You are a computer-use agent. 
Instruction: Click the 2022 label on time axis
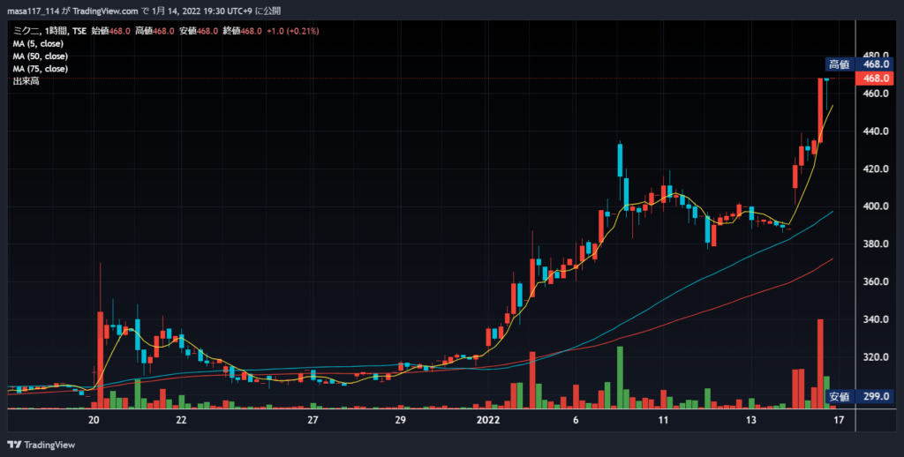pos(487,421)
